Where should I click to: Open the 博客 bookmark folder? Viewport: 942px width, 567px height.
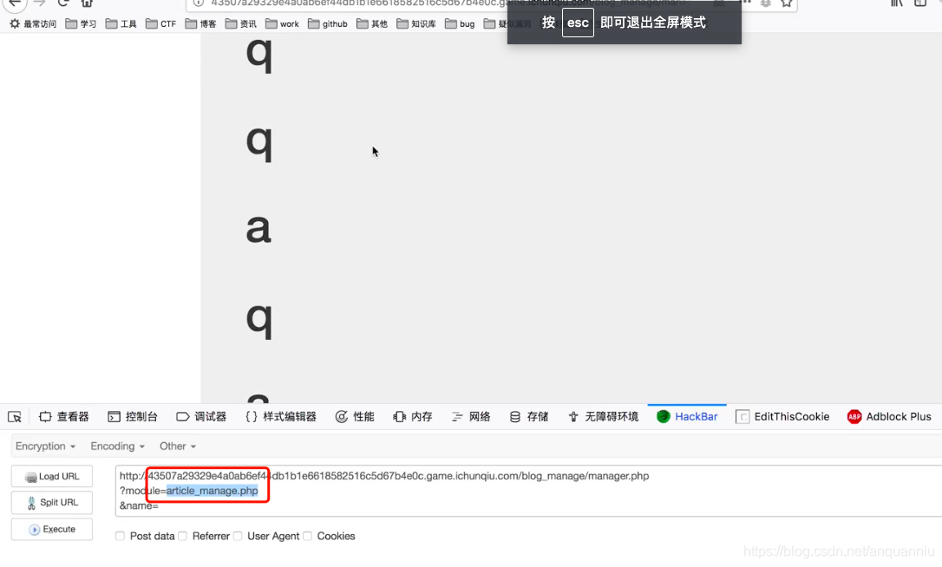200,24
